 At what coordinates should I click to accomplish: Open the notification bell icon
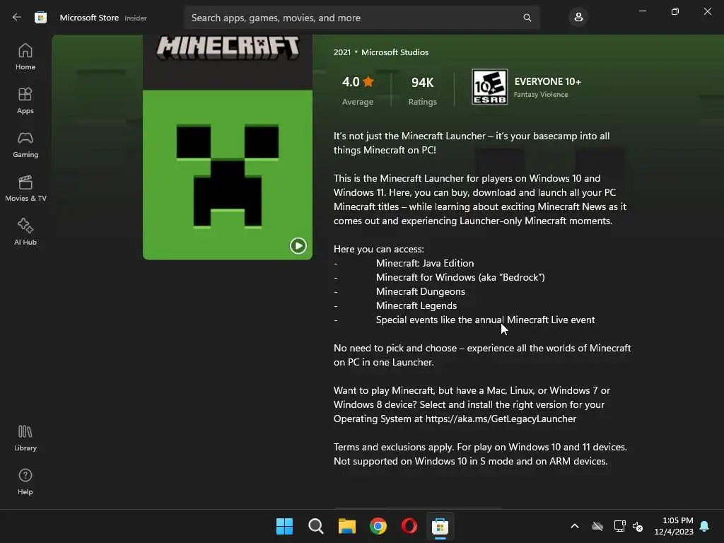coord(705,526)
